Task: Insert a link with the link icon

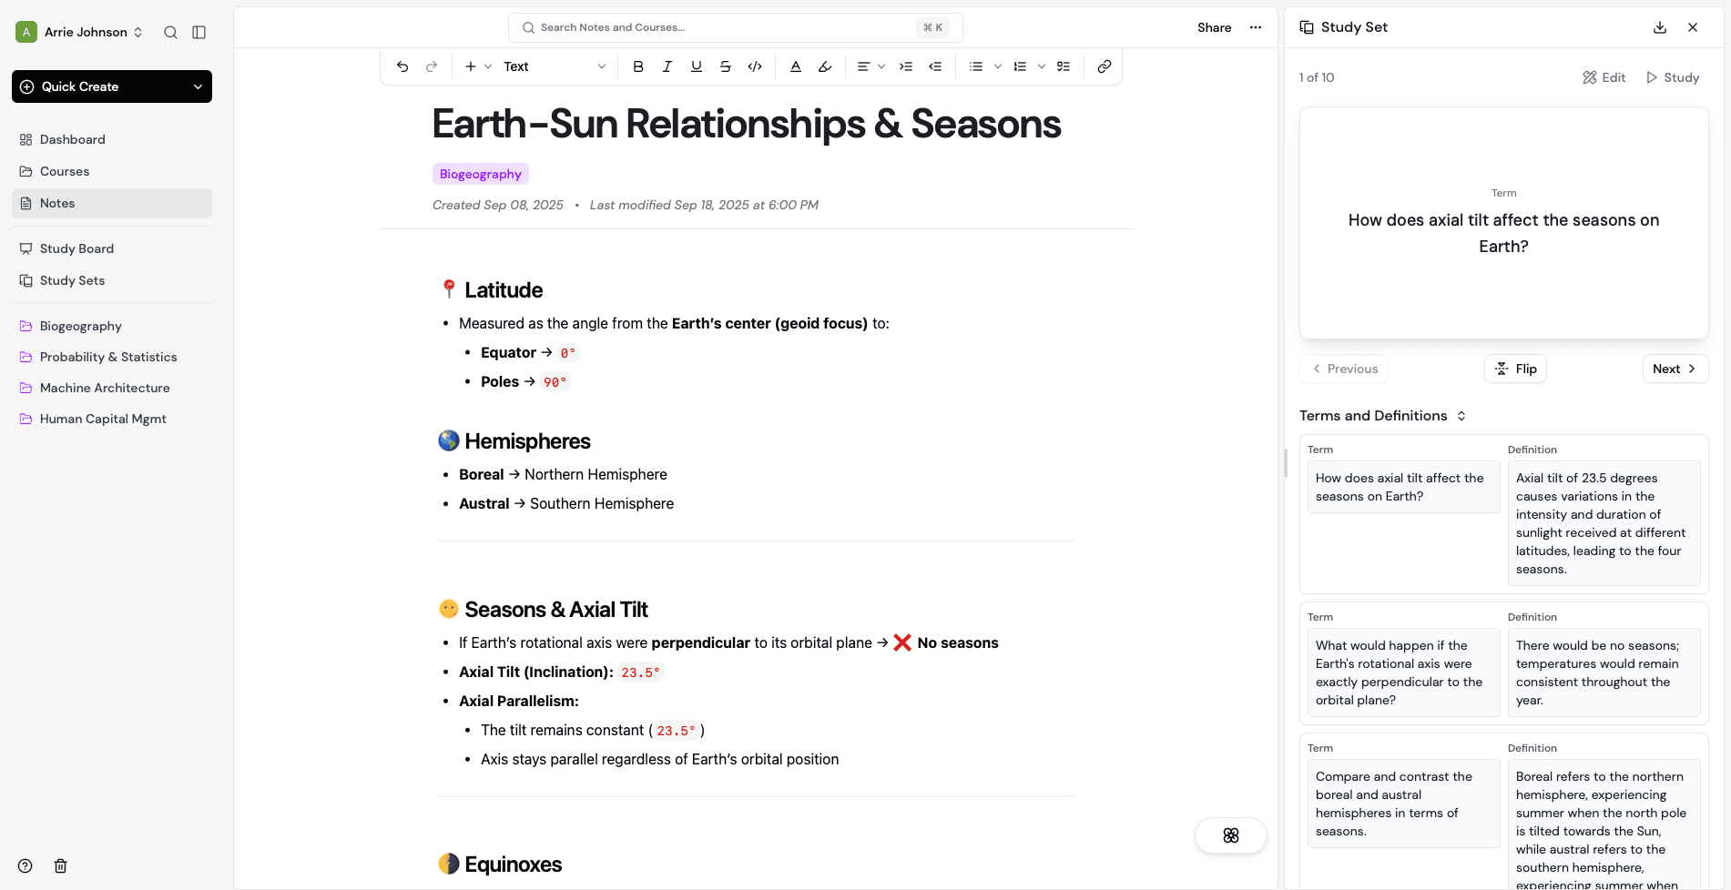Action: pos(1105,66)
